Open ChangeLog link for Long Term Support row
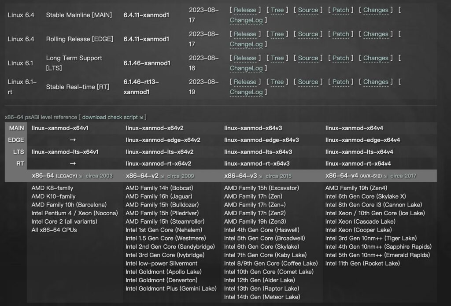The width and height of the screenshot is (451, 306). click(x=246, y=68)
